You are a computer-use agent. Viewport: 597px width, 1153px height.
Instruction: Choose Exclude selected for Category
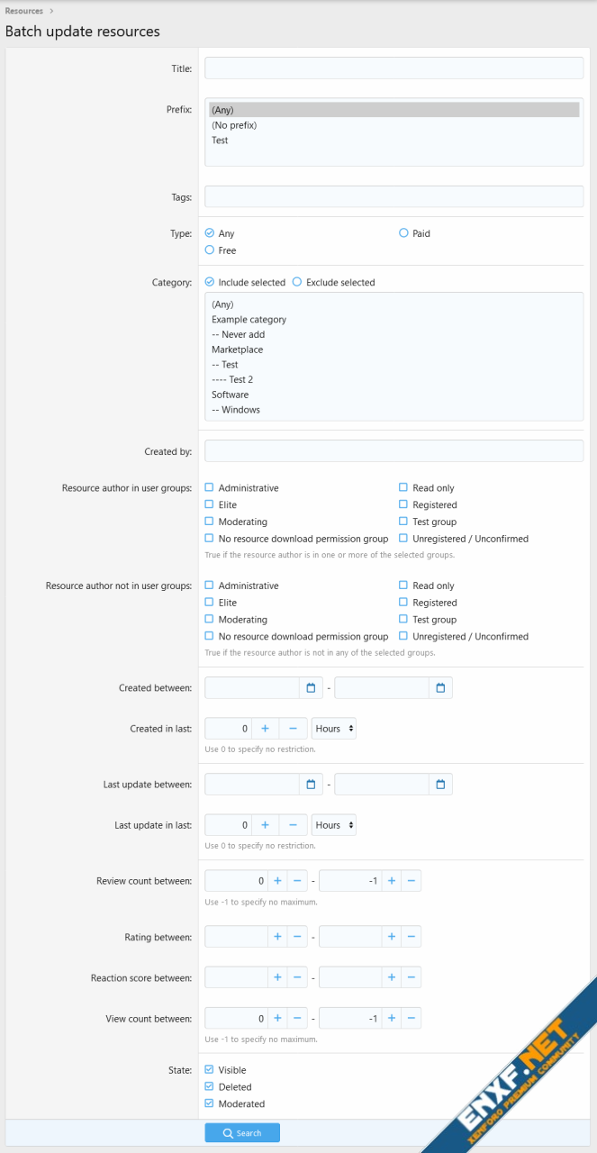click(x=297, y=282)
